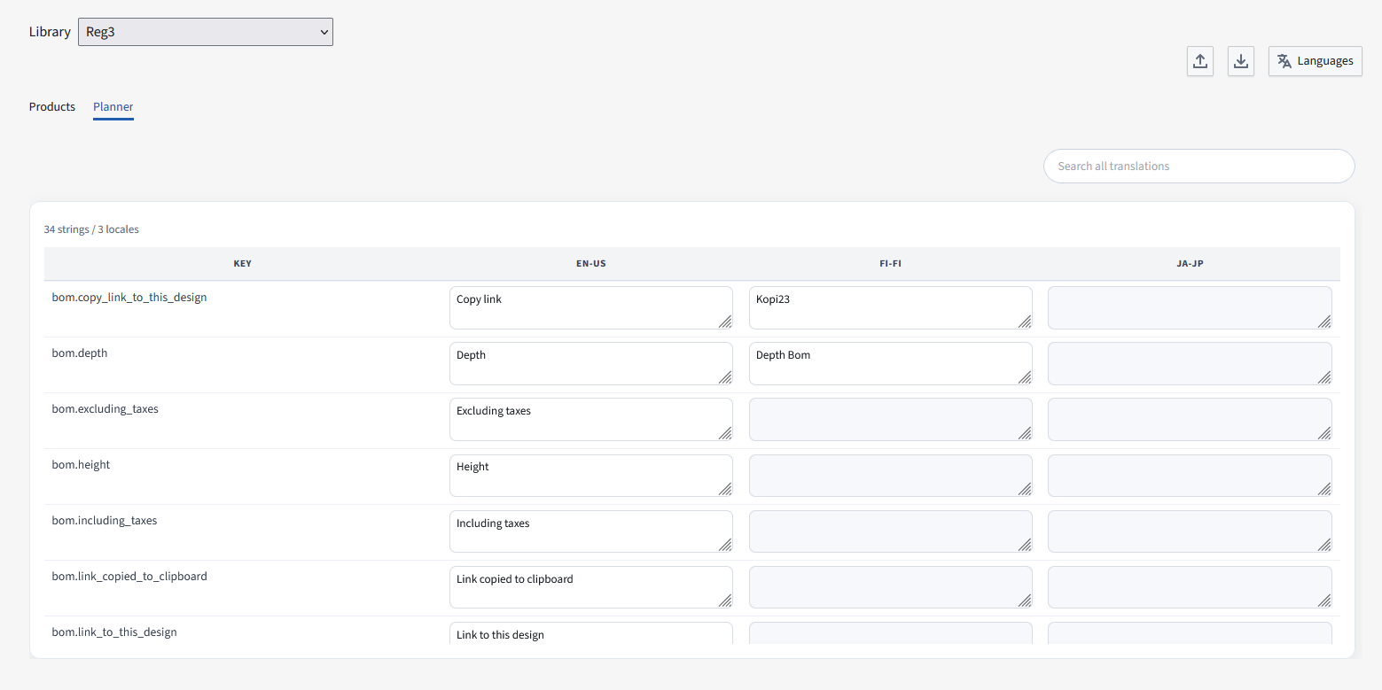1382x690 pixels.
Task: Open the Library dropdown showing Reg3
Action: pyautogui.click(x=206, y=31)
